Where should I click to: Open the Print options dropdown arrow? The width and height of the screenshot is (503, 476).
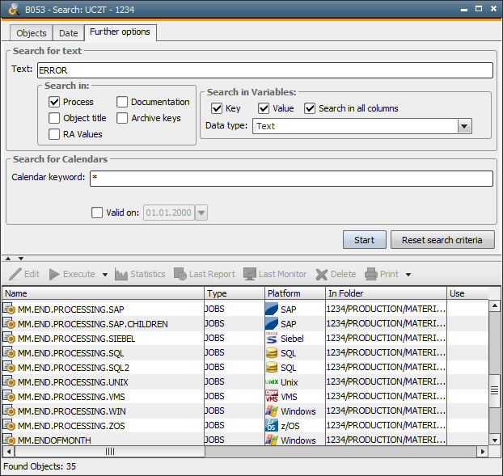408,275
